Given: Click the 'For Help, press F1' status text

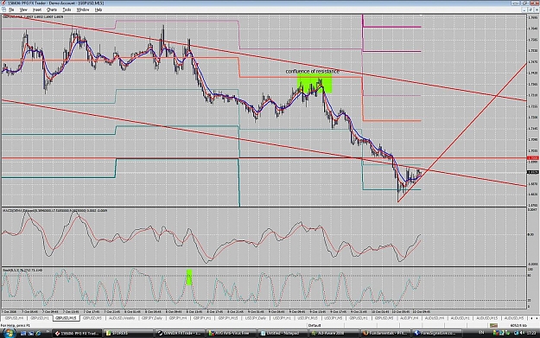Looking at the screenshot, I should coord(16,325).
